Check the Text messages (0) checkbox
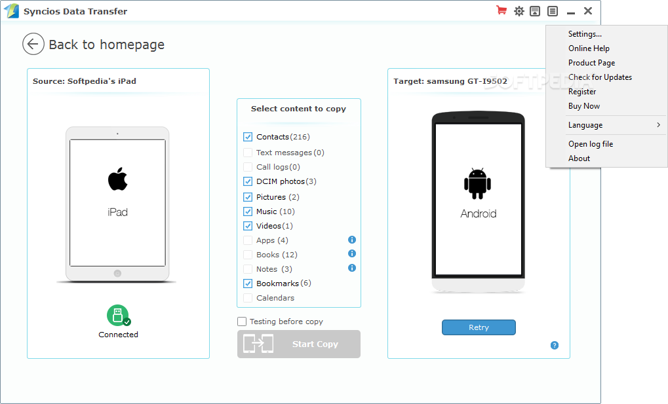Image resolution: width=668 pixels, height=404 pixels. pyautogui.click(x=248, y=153)
